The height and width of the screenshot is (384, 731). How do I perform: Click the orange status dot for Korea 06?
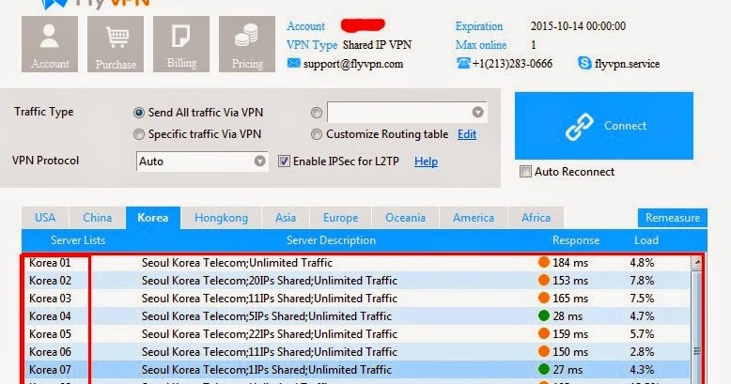[x=544, y=351]
